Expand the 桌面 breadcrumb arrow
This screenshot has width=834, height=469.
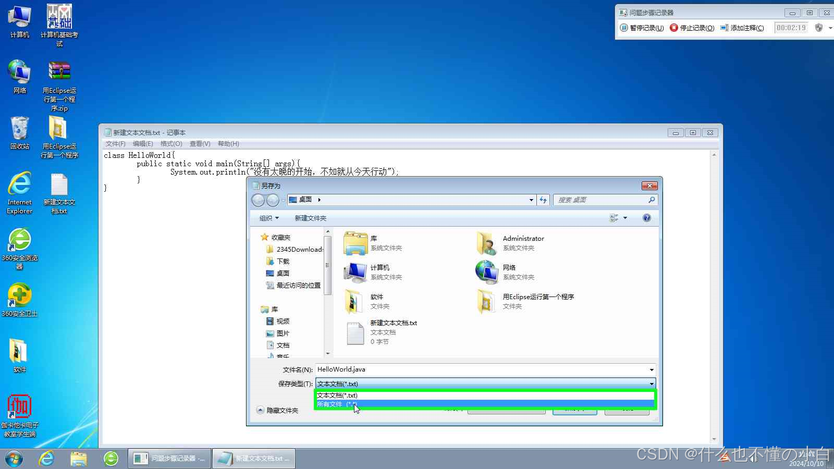pos(319,200)
